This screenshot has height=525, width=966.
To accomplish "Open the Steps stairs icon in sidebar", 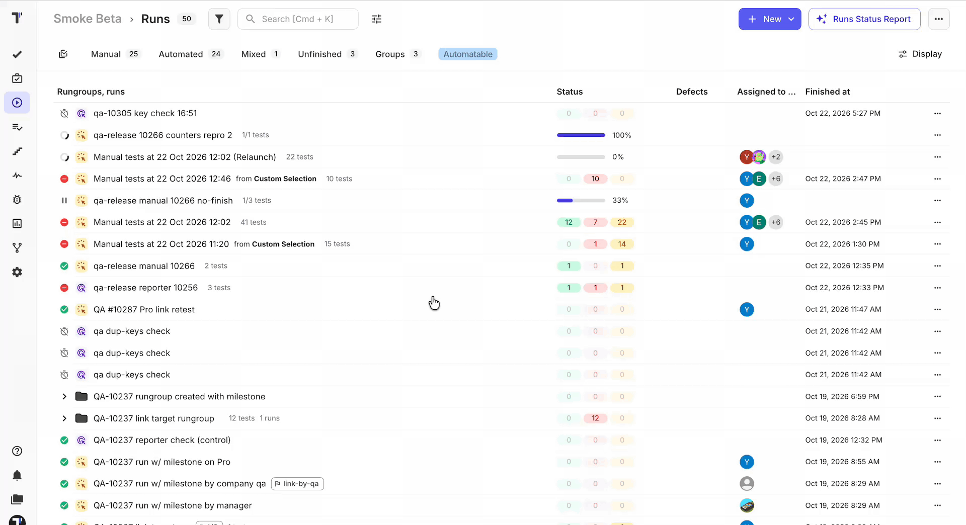I will click(x=17, y=151).
